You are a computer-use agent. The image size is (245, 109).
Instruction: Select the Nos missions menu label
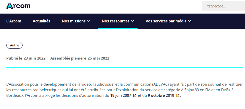coord(73,21)
